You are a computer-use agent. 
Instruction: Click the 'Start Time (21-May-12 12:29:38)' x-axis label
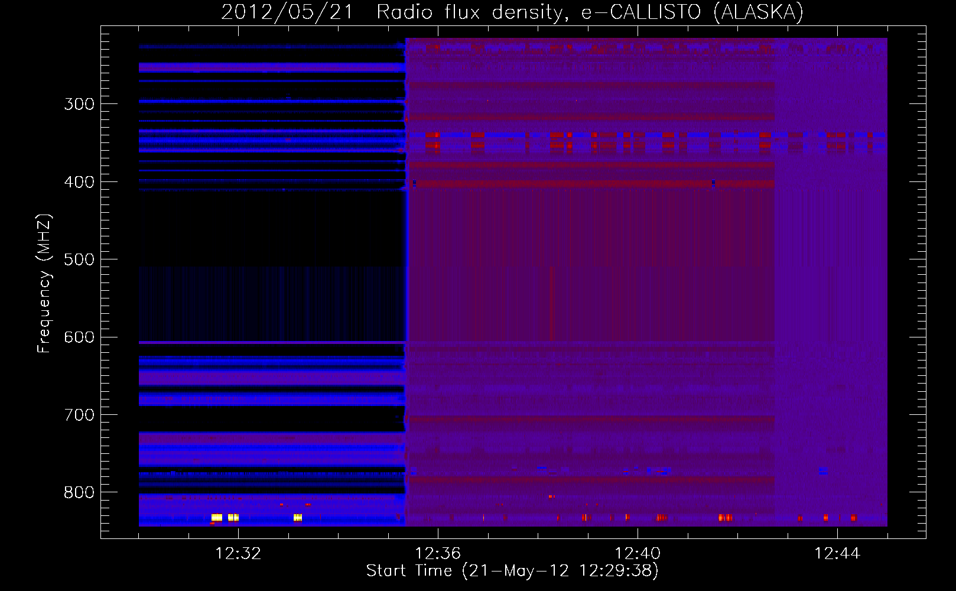[512, 571]
